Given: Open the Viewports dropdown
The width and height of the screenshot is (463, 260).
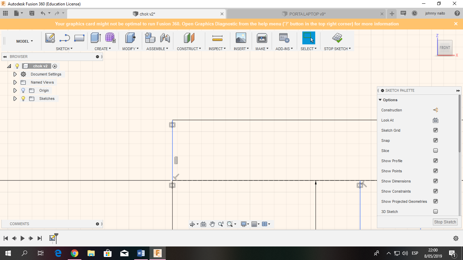Looking at the screenshot, I should (266, 224).
